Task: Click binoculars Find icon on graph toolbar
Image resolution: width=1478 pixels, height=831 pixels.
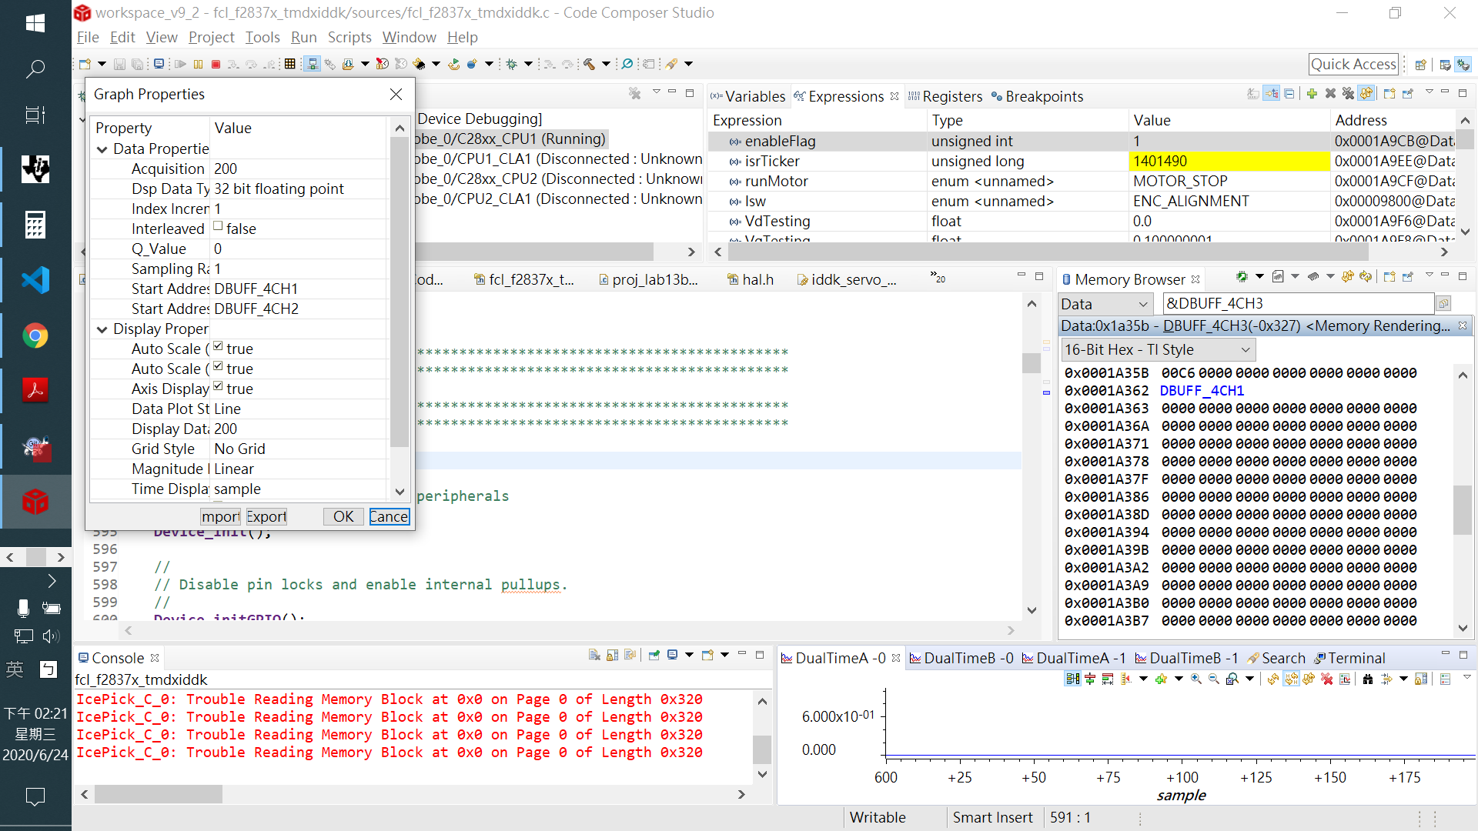Action: point(1368,679)
